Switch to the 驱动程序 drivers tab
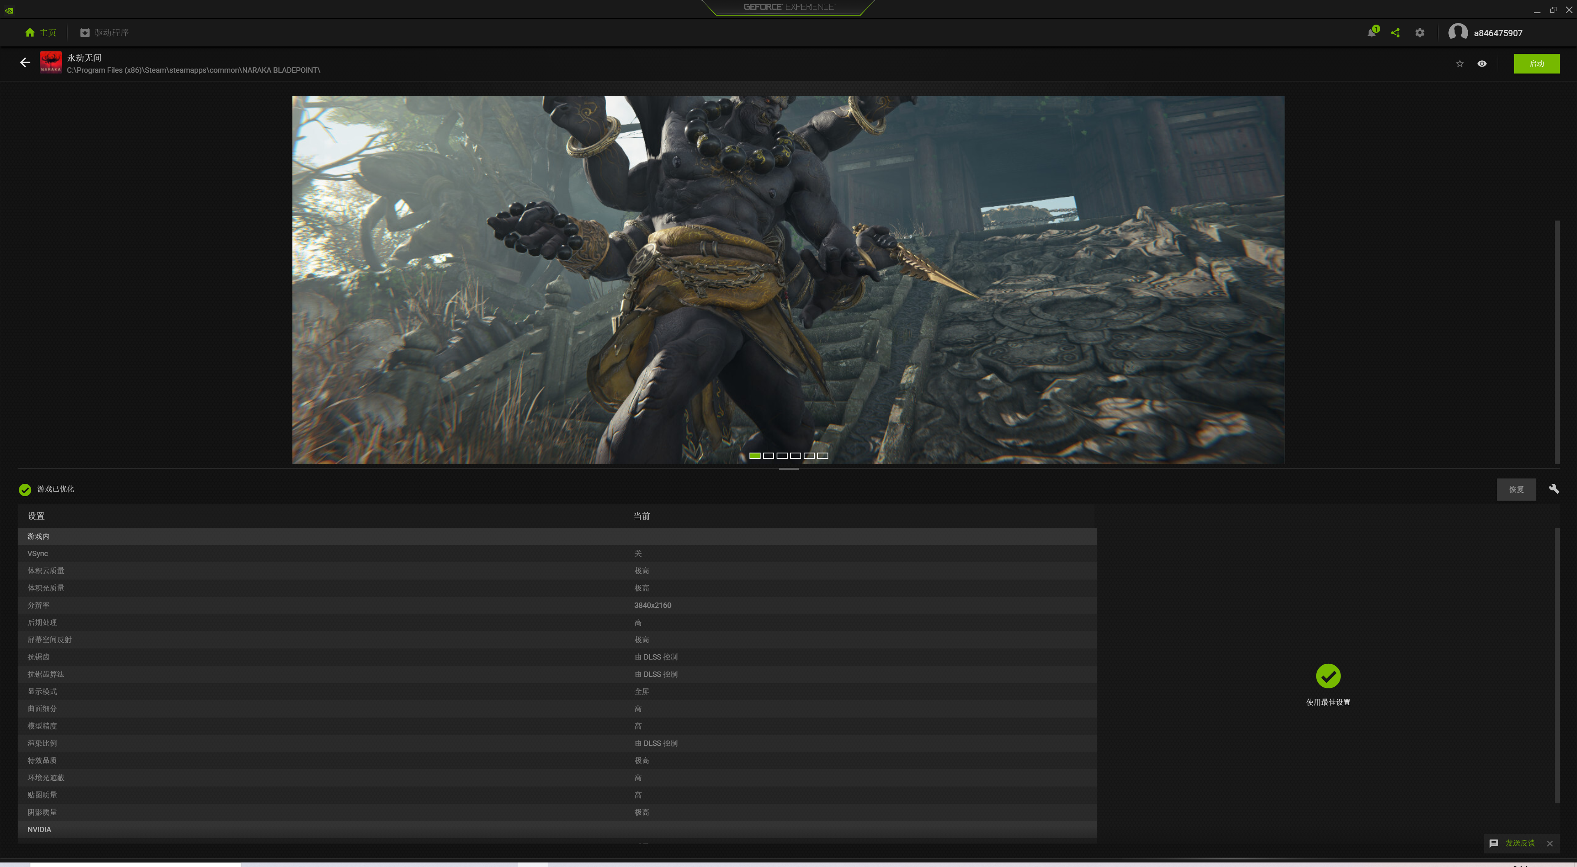 tap(105, 32)
